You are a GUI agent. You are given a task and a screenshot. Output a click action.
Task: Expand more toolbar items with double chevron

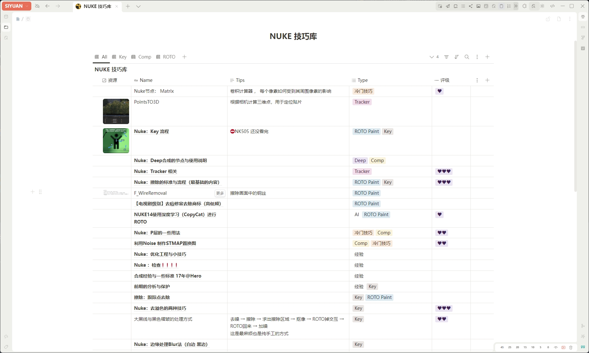point(516,6)
